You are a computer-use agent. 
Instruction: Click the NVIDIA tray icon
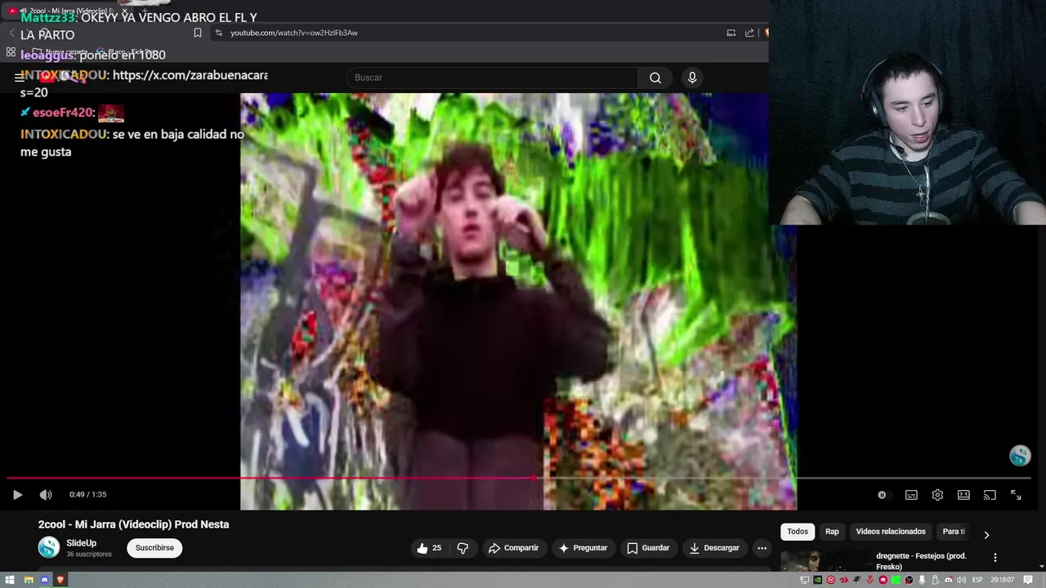coord(817,580)
